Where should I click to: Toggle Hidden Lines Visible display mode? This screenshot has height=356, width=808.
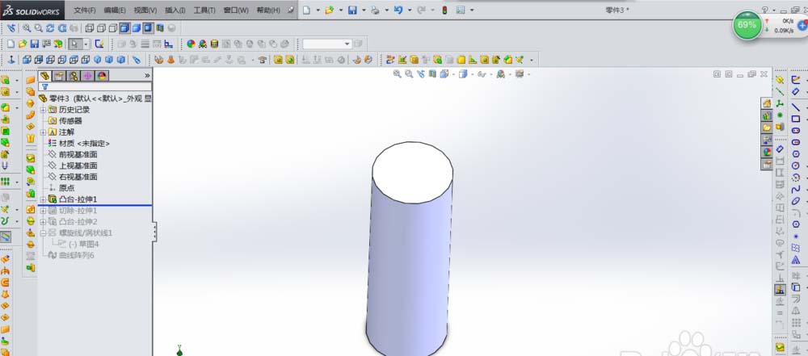(101, 27)
